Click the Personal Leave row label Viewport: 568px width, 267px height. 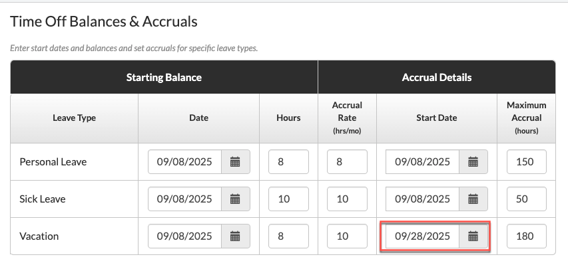coord(53,162)
